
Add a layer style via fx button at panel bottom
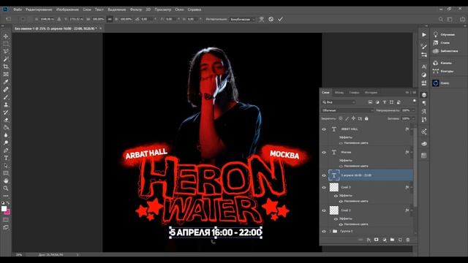tap(369, 240)
